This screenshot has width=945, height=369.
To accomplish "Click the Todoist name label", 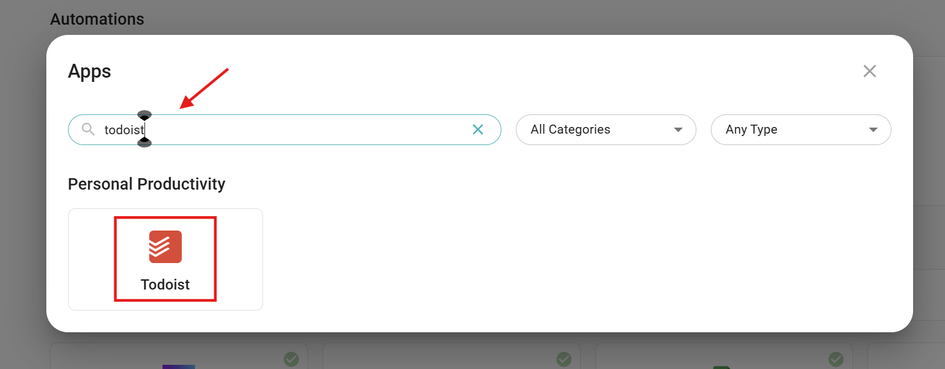I will click(x=165, y=285).
